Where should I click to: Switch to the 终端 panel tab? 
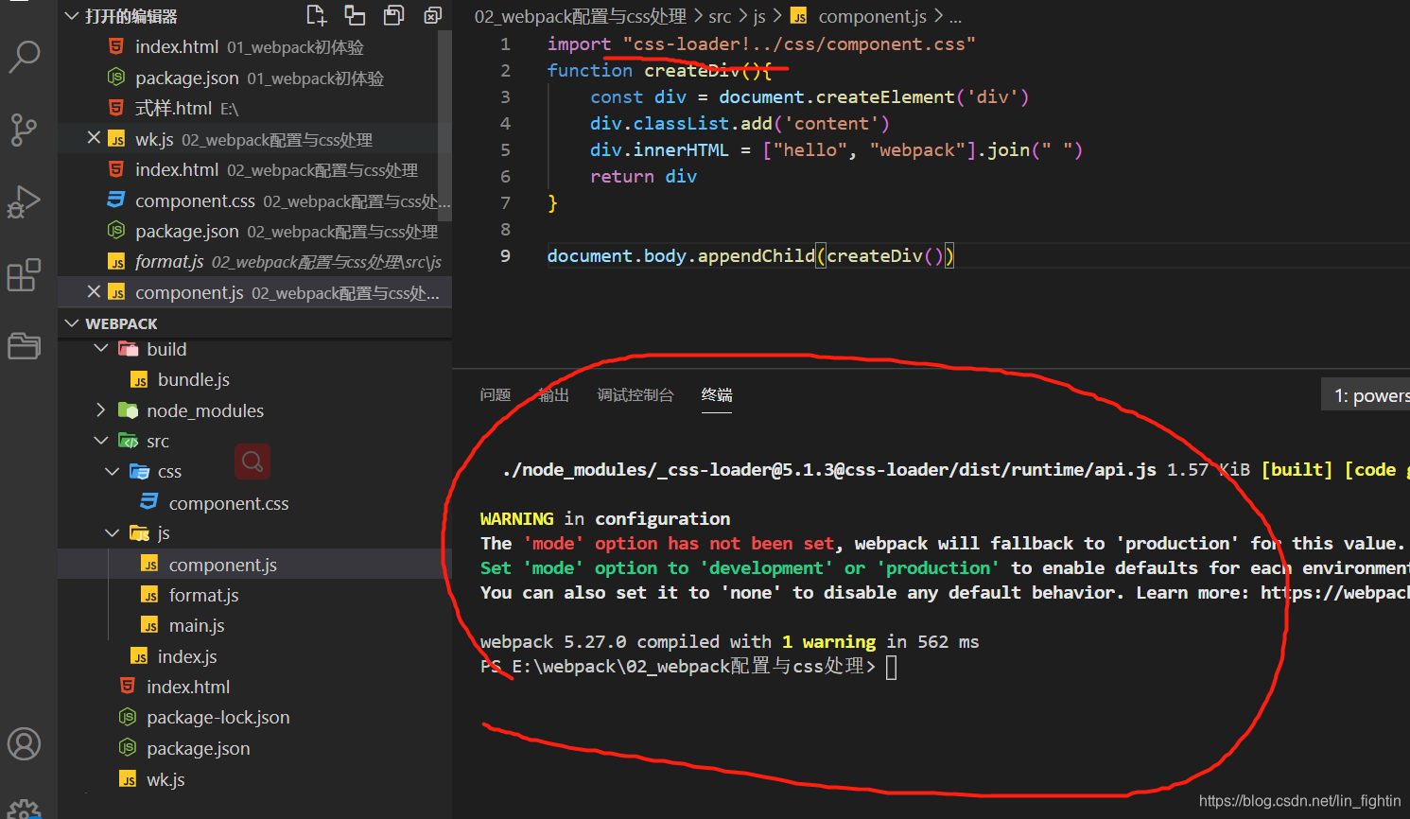(717, 394)
